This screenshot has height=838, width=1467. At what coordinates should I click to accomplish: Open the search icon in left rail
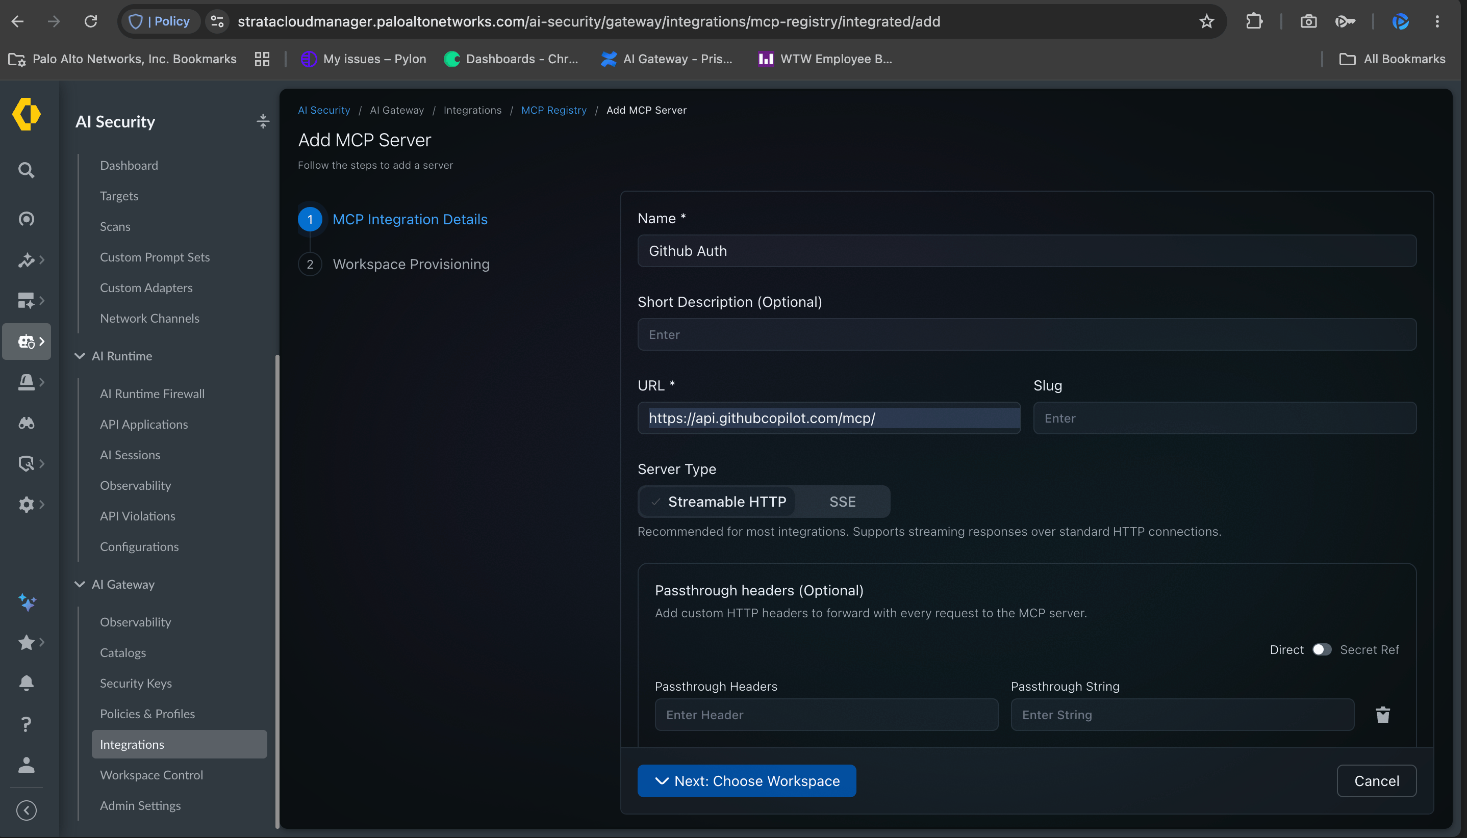coord(27,170)
